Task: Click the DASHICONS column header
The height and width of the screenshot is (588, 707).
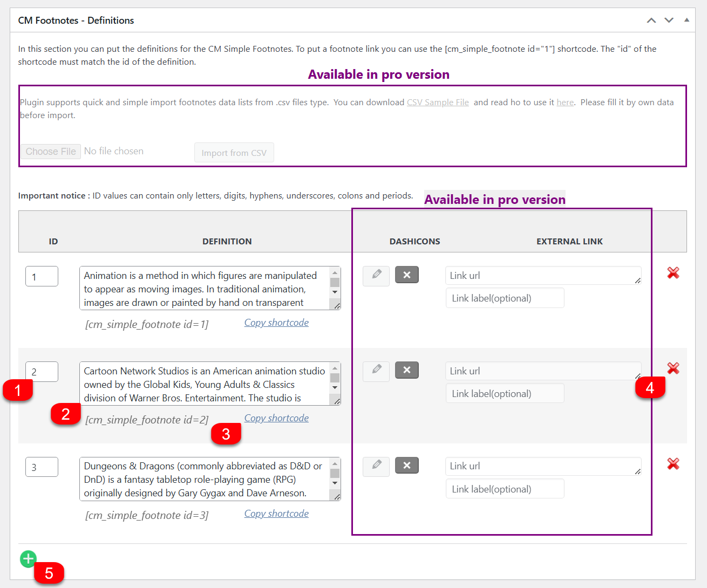Action: pyautogui.click(x=415, y=242)
